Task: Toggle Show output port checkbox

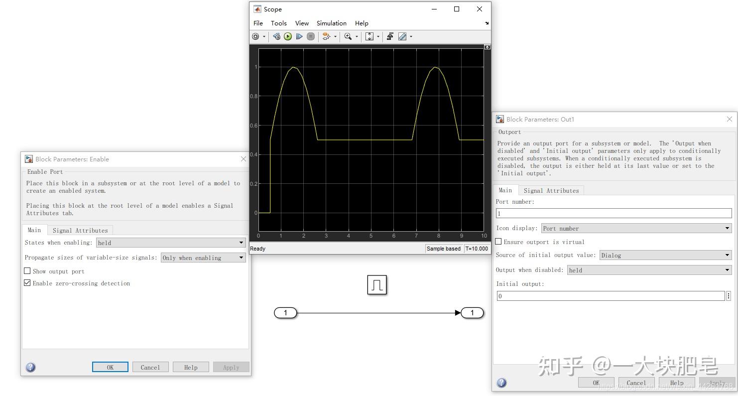Action: pyautogui.click(x=27, y=271)
